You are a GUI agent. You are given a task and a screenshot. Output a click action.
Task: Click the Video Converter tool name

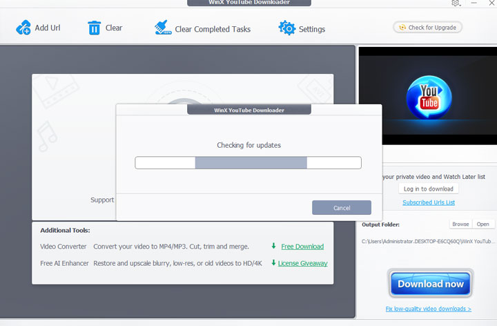[x=63, y=247]
